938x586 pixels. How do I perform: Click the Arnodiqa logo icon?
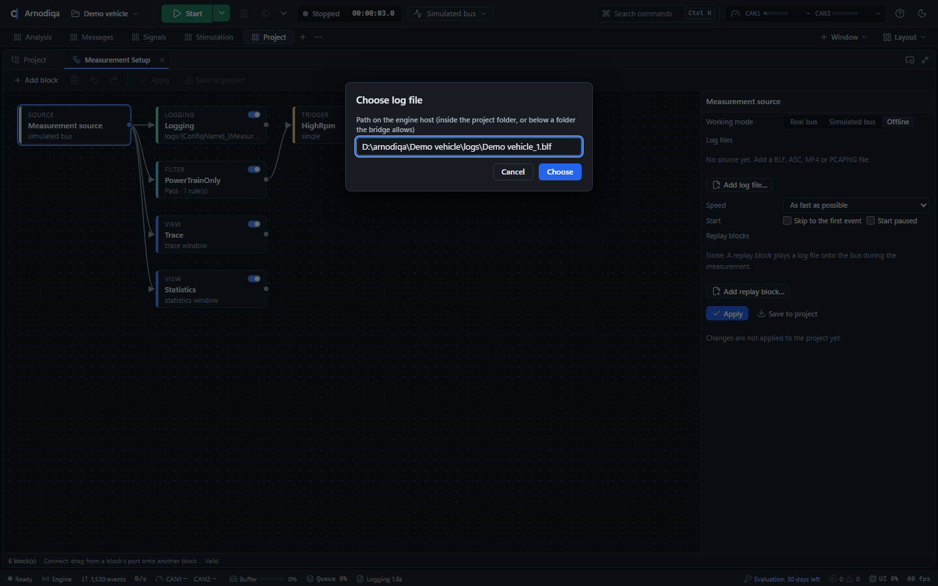[x=14, y=14]
